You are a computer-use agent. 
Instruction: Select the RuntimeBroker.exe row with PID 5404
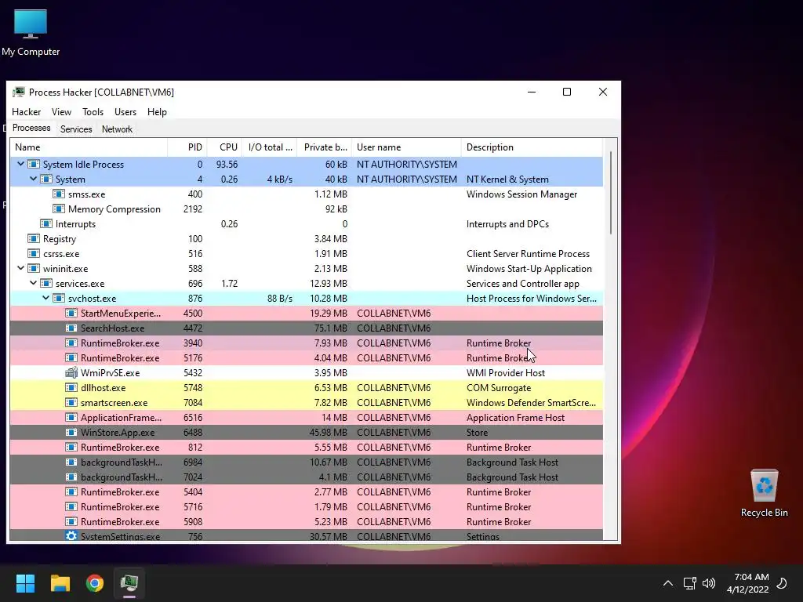pyautogui.click(x=307, y=491)
